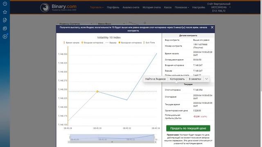Open the history clock icon in sidebar
This screenshot has width=262, height=147.
click(5, 4)
